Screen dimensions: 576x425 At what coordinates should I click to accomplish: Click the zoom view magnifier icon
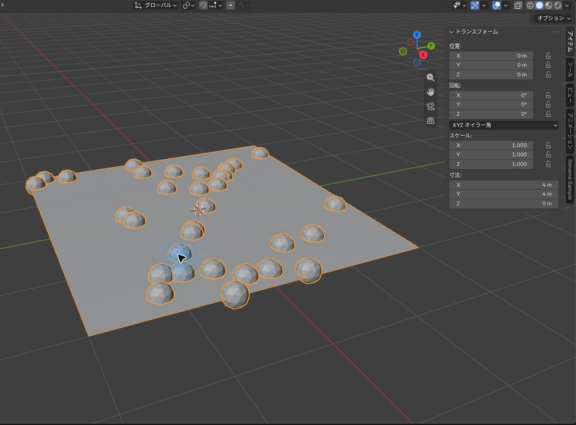pos(431,77)
